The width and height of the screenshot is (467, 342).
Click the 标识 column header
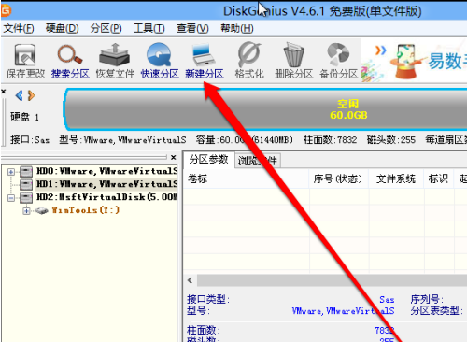(438, 178)
